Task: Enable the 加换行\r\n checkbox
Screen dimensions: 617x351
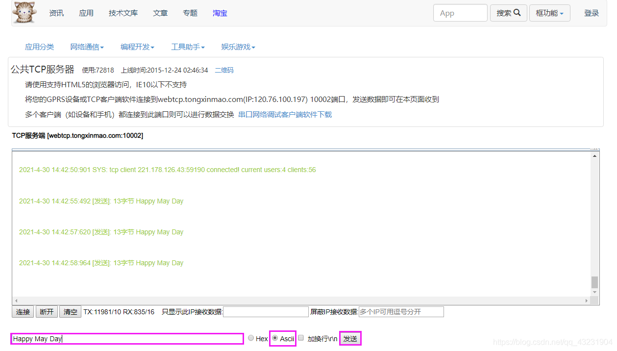Action: tap(301, 338)
